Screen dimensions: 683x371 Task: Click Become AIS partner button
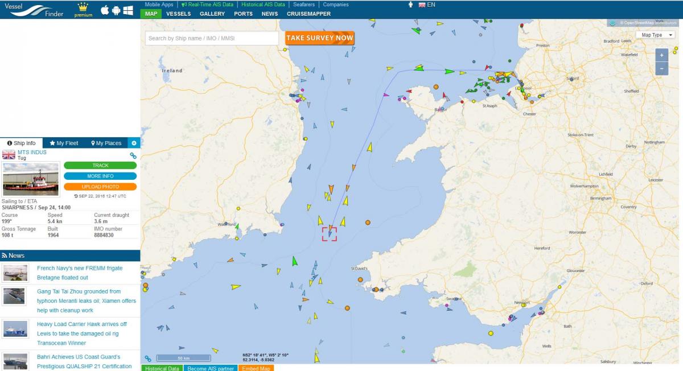pos(211,368)
